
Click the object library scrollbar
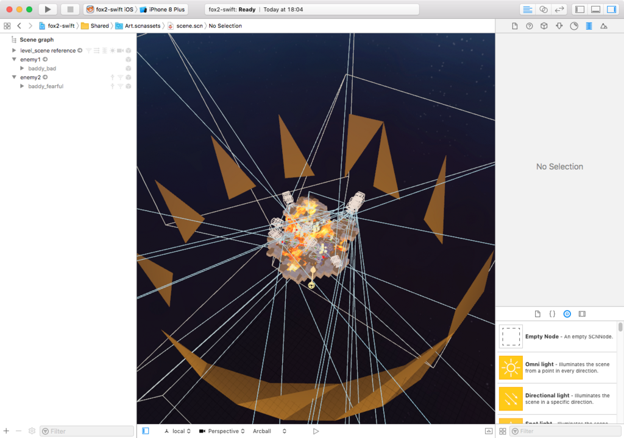[x=620, y=327]
